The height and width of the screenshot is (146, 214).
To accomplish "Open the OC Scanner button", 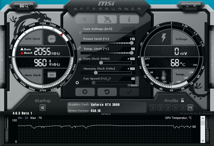I will pyautogui.click(x=24, y=6).
